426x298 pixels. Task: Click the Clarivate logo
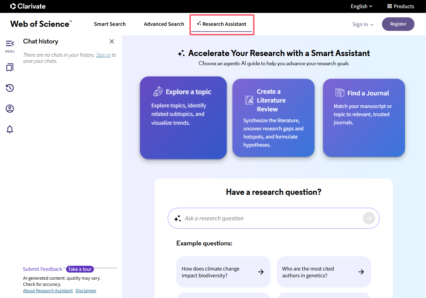pyautogui.click(x=28, y=6)
